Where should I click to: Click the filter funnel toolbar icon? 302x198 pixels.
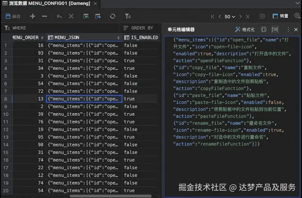(x=127, y=17)
